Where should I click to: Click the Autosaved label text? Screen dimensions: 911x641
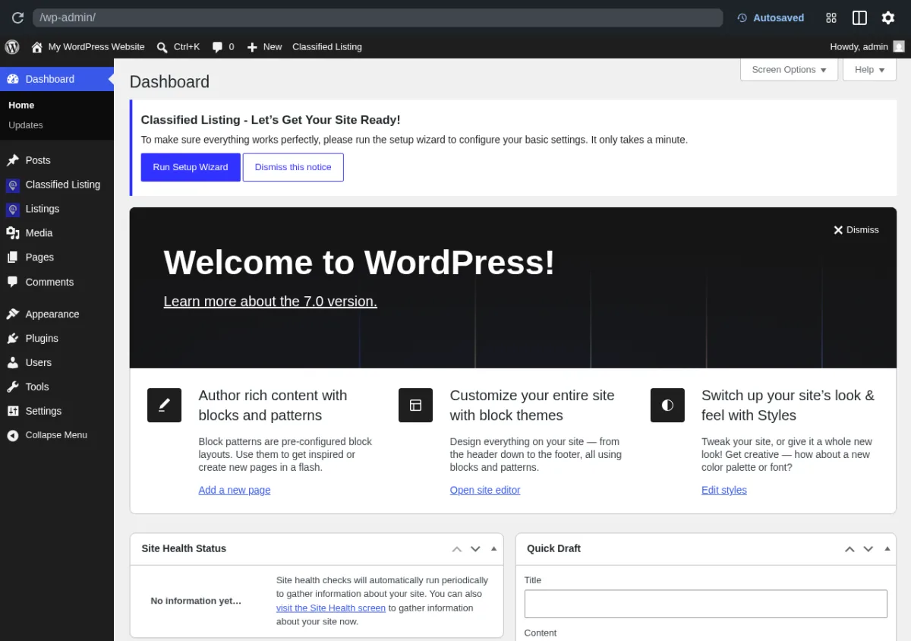[x=778, y=17]
